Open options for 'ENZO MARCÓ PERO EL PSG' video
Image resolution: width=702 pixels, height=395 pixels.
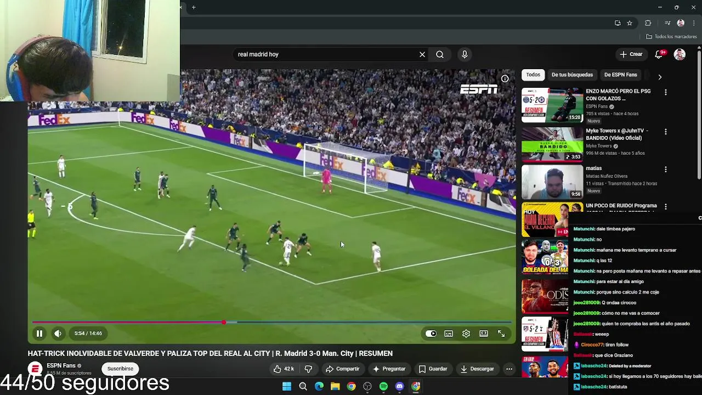[x=666, y=92]
